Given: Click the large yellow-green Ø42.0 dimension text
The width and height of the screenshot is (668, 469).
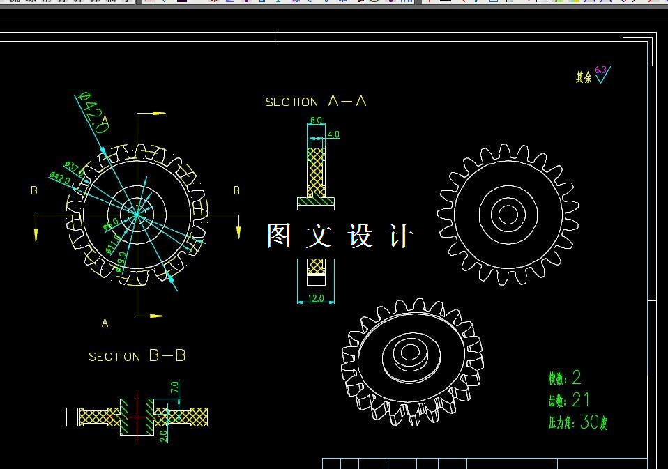Looking at the screenshot, I should coord(93,112).
